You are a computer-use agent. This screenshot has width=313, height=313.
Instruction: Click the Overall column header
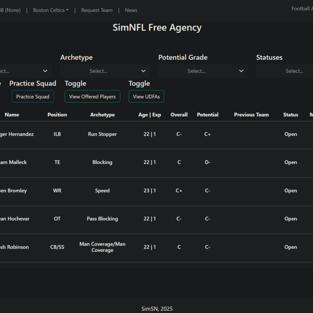point(179,115)
